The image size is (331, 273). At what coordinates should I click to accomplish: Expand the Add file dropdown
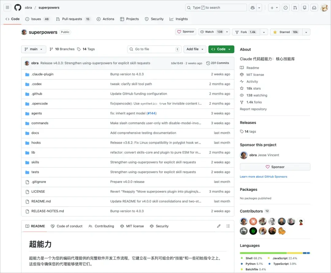click(x=195, y=49)
